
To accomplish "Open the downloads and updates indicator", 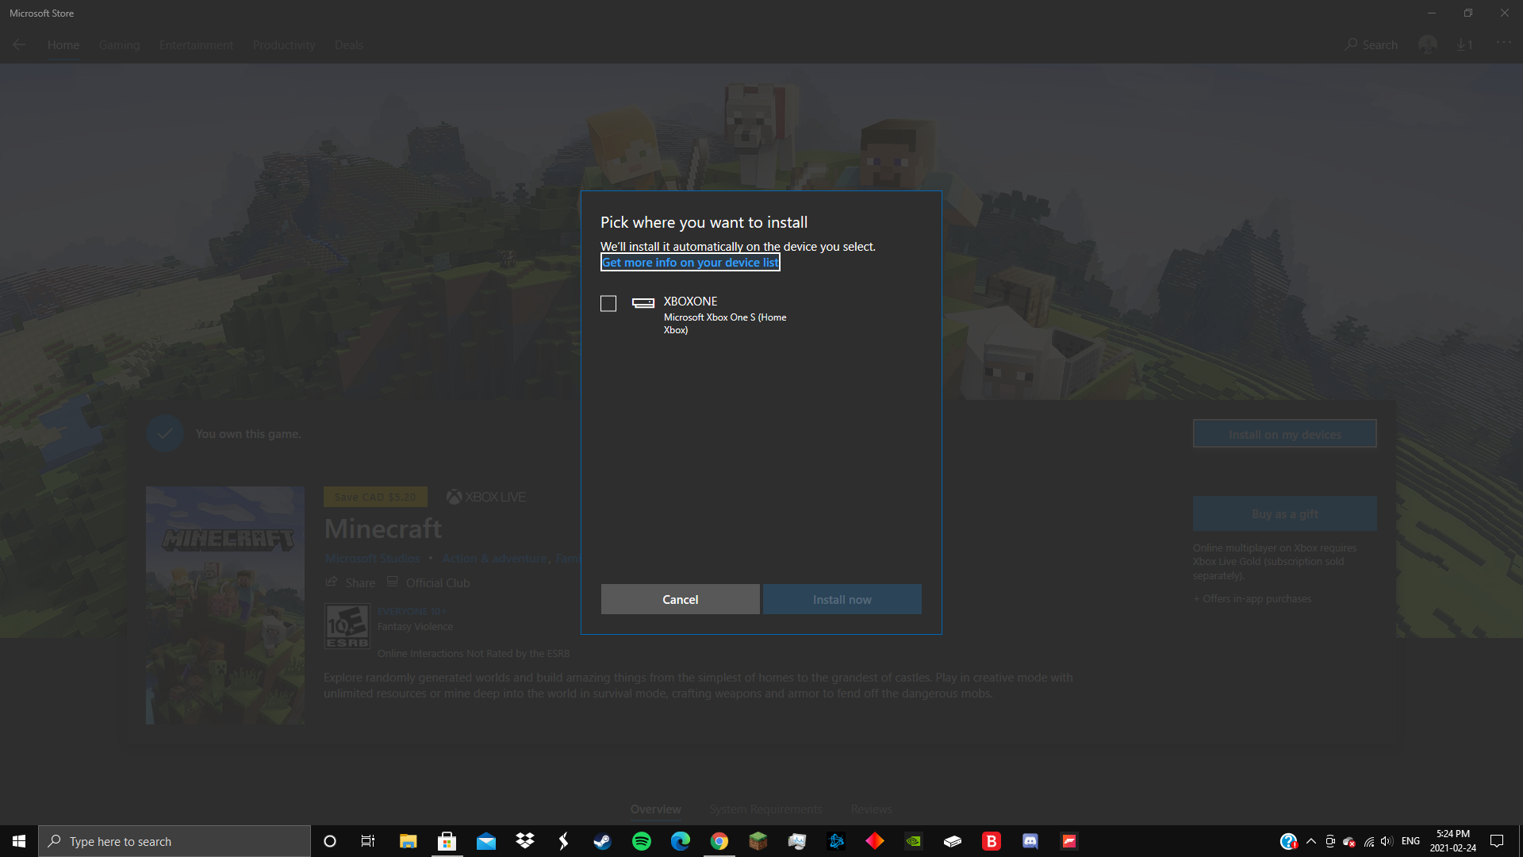I will tap(1464, 45).
